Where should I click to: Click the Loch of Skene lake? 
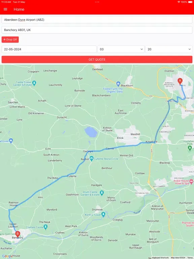point(91,132)
